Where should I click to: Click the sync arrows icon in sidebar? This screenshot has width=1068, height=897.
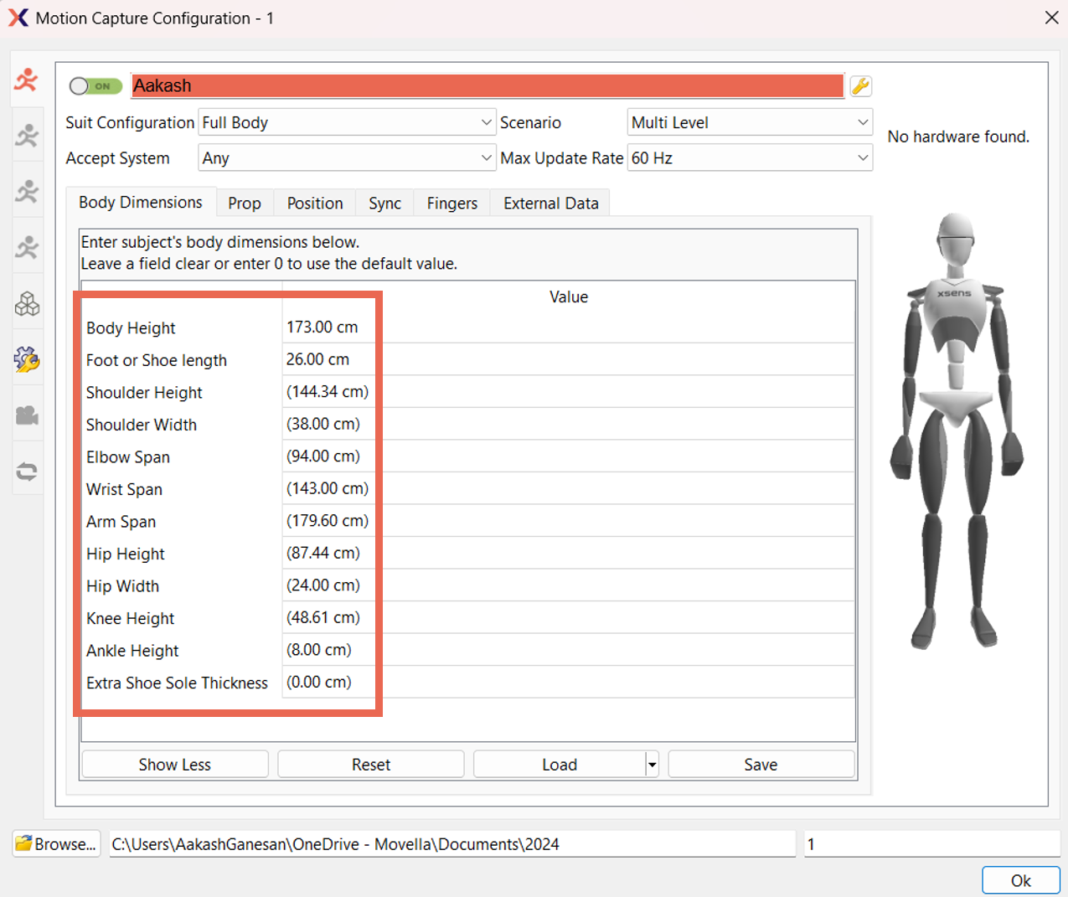click(x=27, y=472)
